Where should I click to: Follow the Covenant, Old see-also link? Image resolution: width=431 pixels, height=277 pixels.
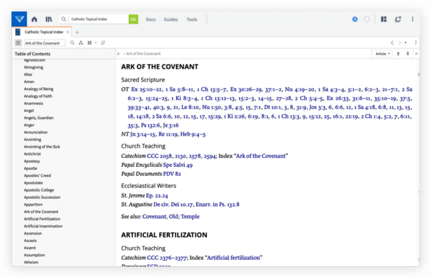pyautogui.click(x=160, y=216)
